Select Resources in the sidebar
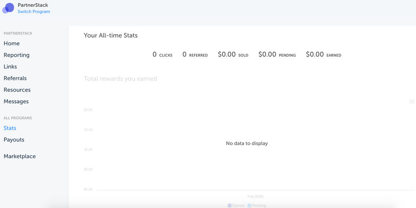 17,90
